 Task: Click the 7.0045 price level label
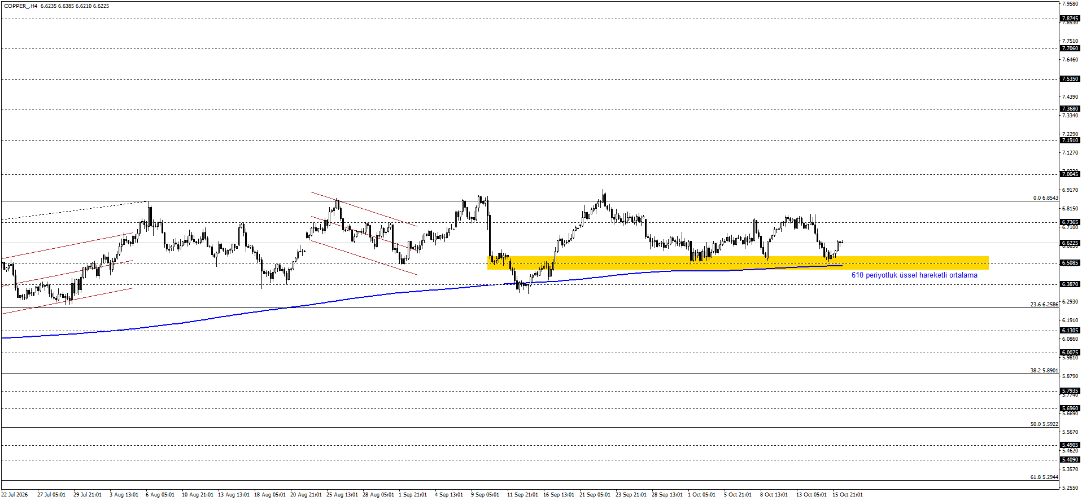(1070, 174)
